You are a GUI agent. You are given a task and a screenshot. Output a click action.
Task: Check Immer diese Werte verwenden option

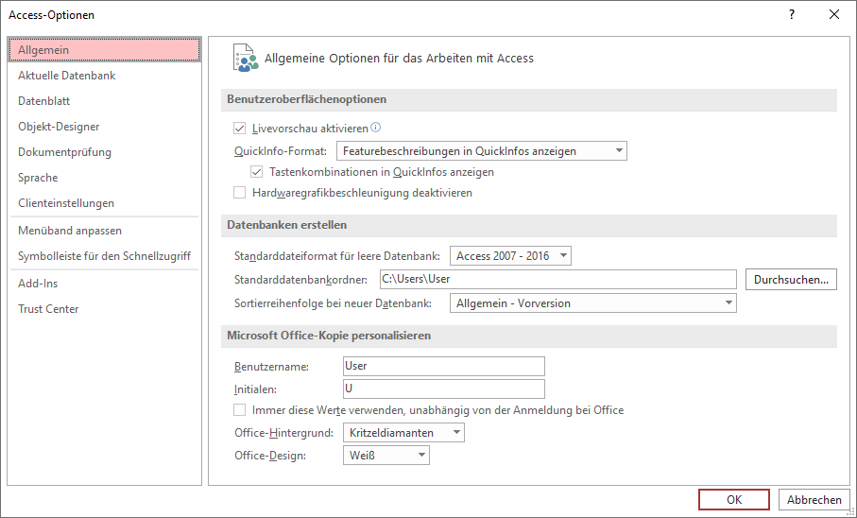[239, 410]
